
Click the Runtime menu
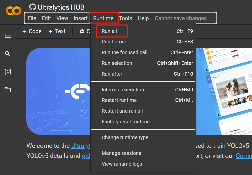(103, 18)
